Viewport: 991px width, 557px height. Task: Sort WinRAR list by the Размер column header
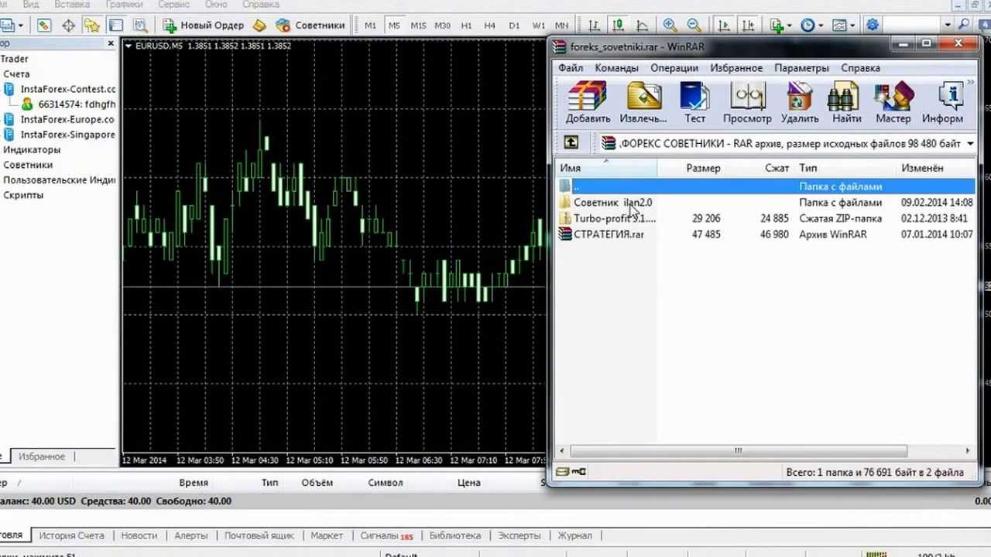(x=703, y=168)
